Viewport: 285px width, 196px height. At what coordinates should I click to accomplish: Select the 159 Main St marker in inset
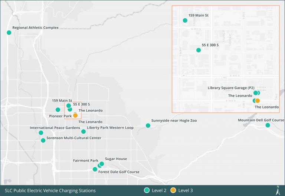pyautogui.click(x=185, y=20)
